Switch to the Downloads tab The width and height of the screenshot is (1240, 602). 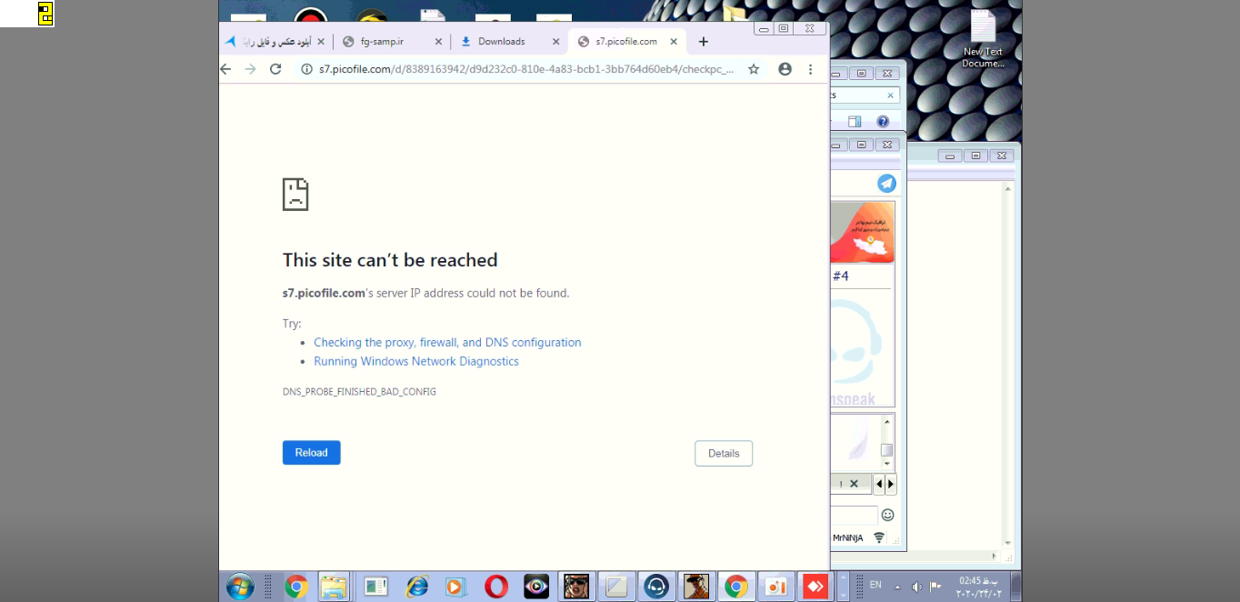[x=509, y=42]
